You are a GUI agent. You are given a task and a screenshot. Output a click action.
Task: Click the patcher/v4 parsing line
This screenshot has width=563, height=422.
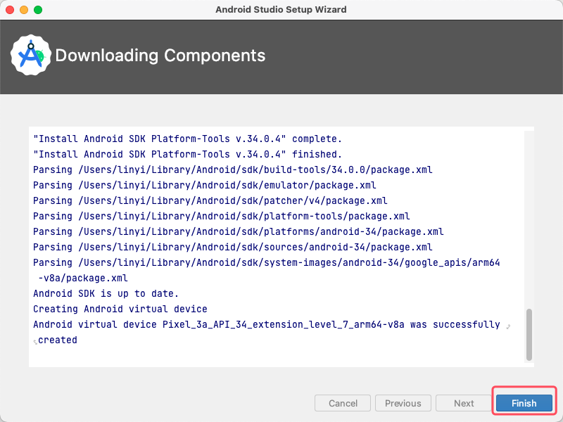tap(210, 200)
